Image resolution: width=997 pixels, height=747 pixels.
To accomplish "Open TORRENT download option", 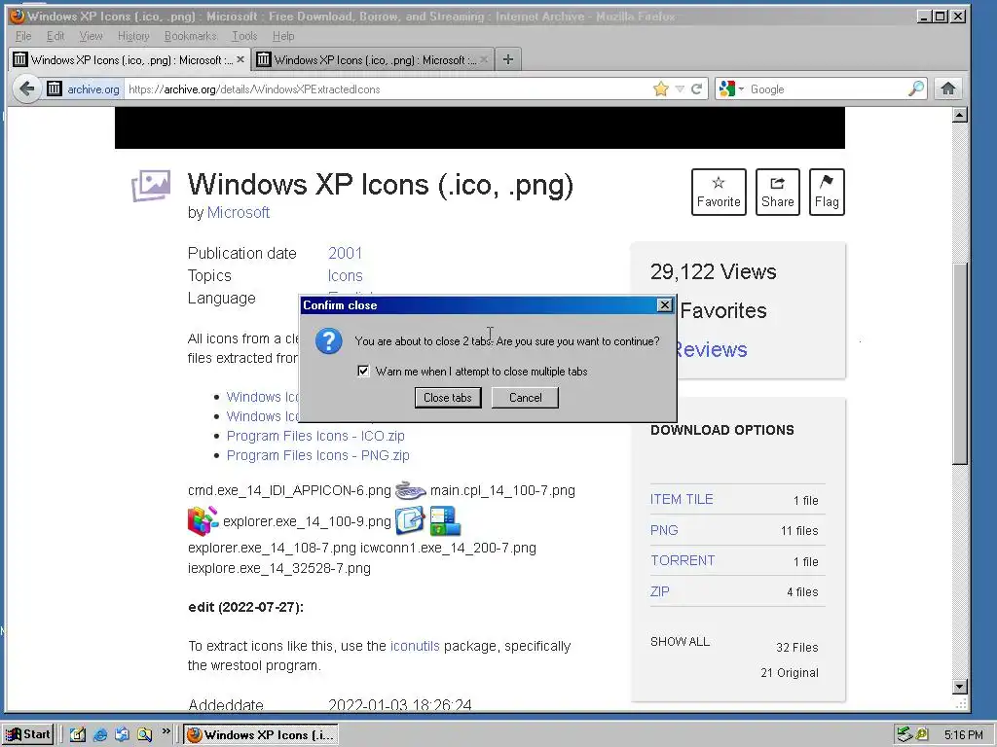I will point(683,560).
